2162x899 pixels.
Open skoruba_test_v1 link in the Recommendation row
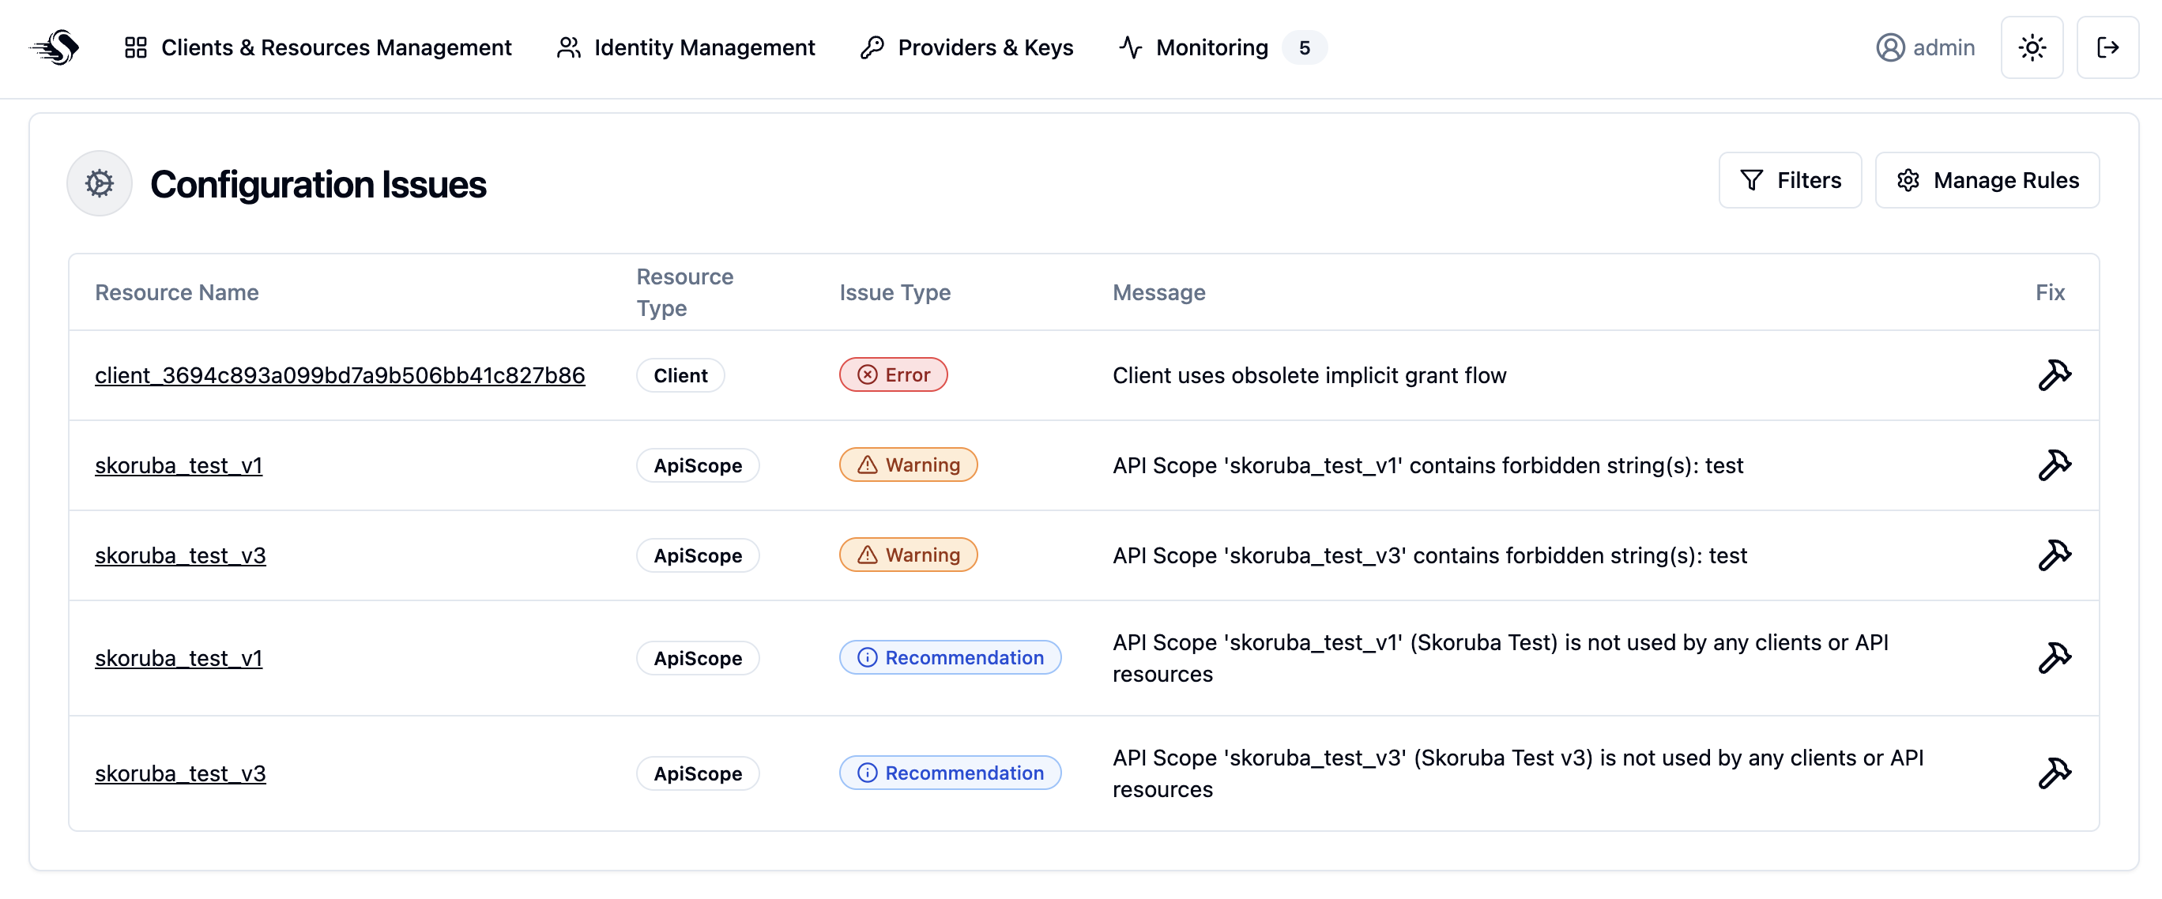coord(179,658)
